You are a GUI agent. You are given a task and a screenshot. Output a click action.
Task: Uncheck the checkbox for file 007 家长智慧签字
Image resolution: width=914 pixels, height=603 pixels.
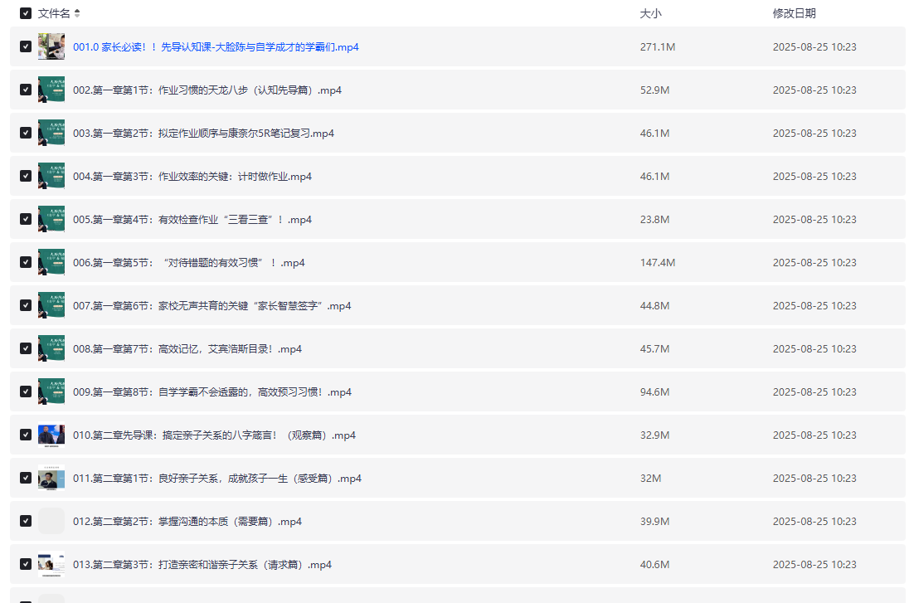pos(26,305)
